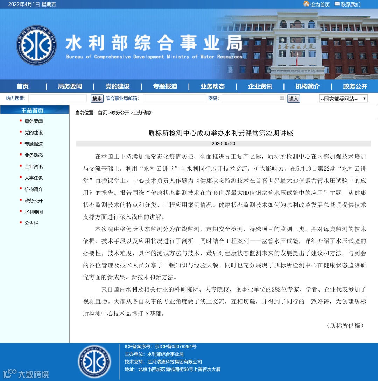This screenshot has height=381, width=378.
Task: Go to 首页 in the navigation bar
Action: [x=23, y=86]
